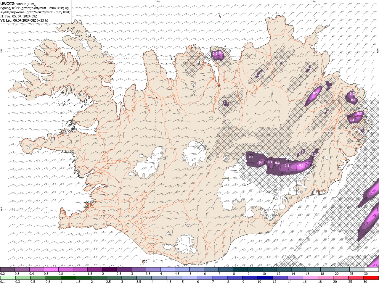Screen dimensions: 379x284
Task: Click the 'slydda/snjókoma' legend description line
Action: pos(36,12)
